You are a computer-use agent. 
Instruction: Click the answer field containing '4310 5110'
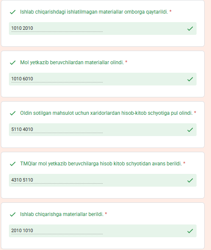point(103,180)
